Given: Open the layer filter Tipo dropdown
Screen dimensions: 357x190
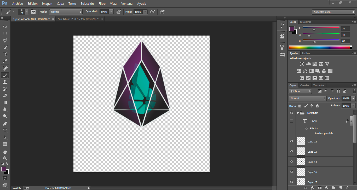Looking at the screenshot, I should pyautogui.click(x=300, y=91).
